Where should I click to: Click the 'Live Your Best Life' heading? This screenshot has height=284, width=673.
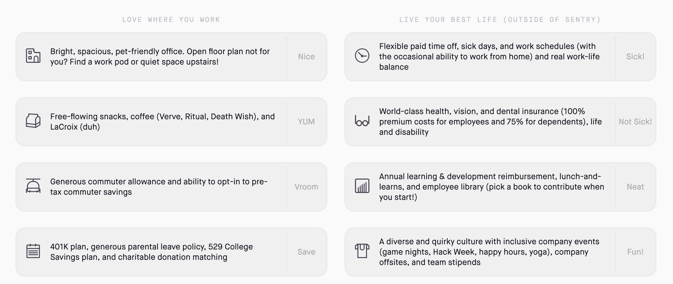[500, 20]
